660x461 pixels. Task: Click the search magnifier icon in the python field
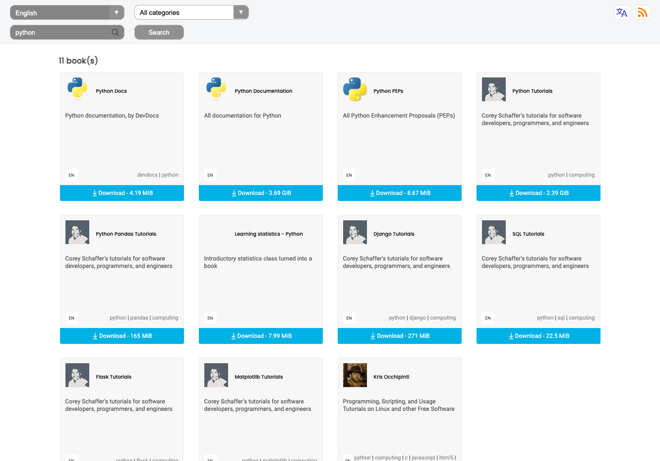click(115, 32)
